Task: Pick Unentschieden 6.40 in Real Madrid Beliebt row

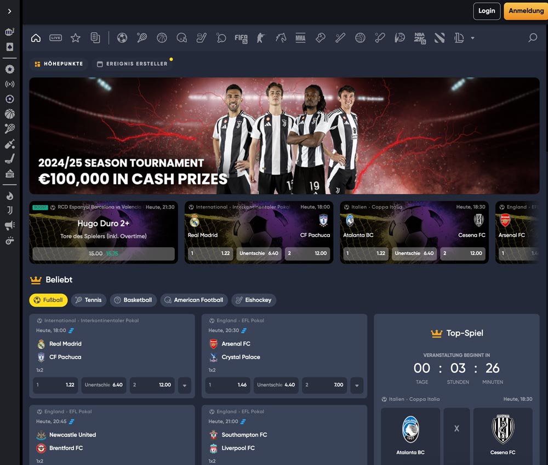Action: (x=104, y=385)
